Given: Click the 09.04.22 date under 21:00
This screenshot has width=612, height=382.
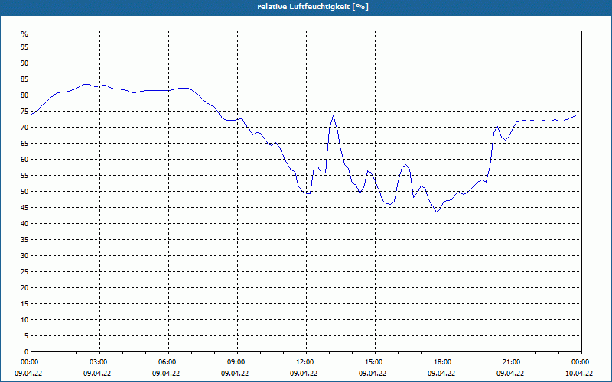Looking at the screenshot, I should tap(510, 374).
